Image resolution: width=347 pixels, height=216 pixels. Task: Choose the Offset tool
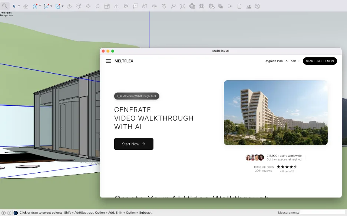tap(79, 6)
